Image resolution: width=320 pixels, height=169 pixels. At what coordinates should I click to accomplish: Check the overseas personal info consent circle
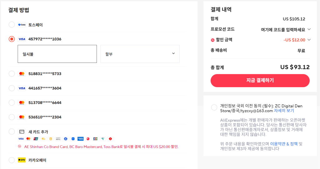pyautogui.click(x=214, y=107)
